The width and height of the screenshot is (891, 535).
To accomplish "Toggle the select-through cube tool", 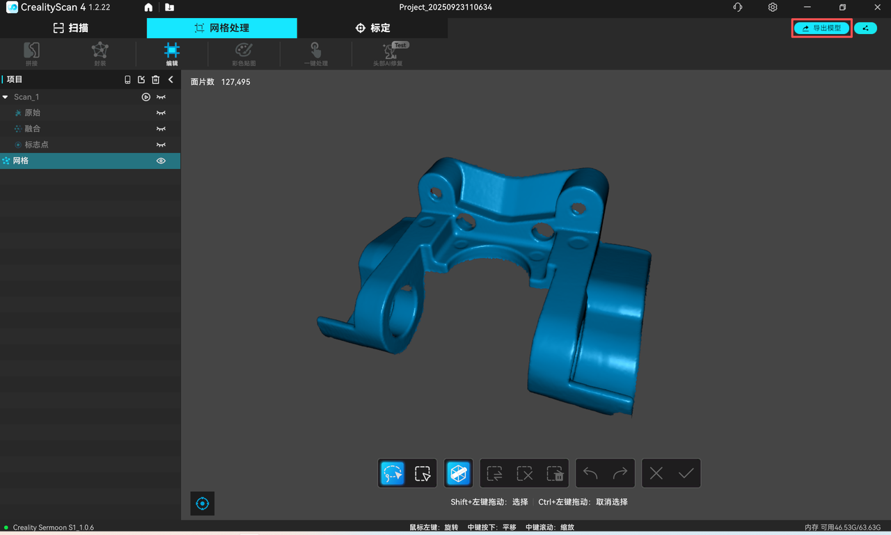I will (458, 473).
